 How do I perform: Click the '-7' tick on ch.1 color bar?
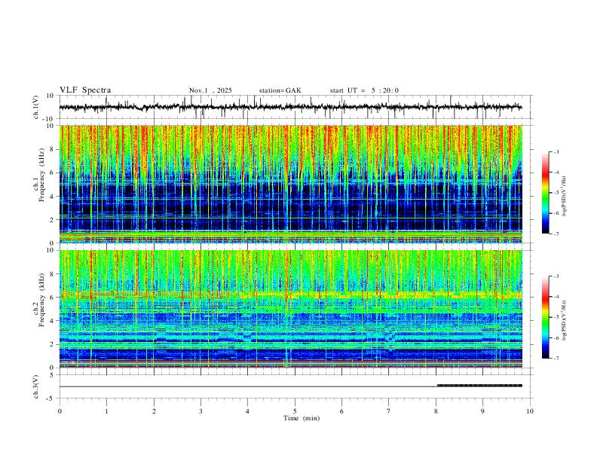(556, 234)
